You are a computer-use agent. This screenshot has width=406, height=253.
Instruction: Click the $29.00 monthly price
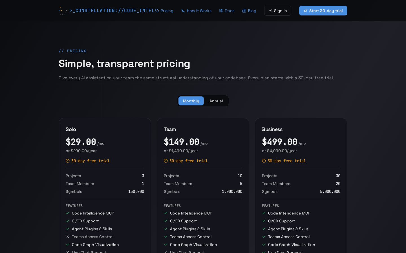(81, 142)
